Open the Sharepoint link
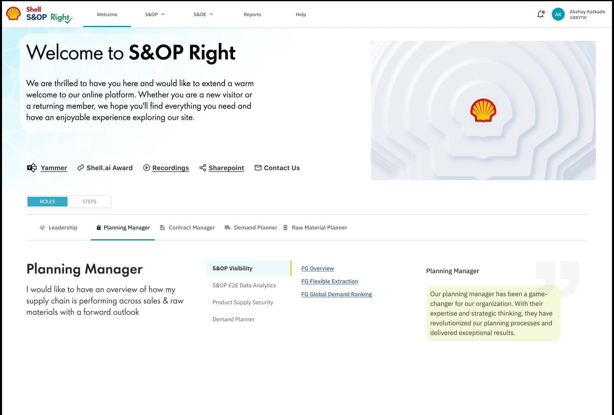Screen dimensions: 614x415 [x=226, y=168]
